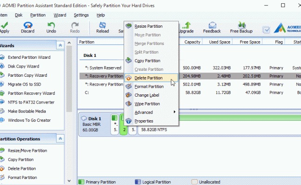Open the Disk menu
The width and height of the screenshot is (301, 185).
pyautogui.click(x=19, y=15)
